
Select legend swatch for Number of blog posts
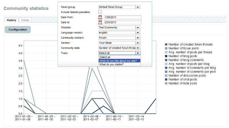click(x=166, y=56)
